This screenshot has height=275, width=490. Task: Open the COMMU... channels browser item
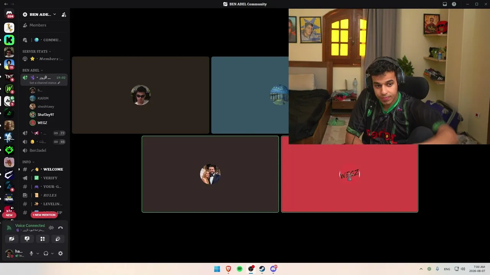pyautogui.click(x=44, y=40)
